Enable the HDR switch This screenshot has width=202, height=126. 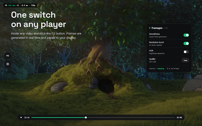click(186, 52)
